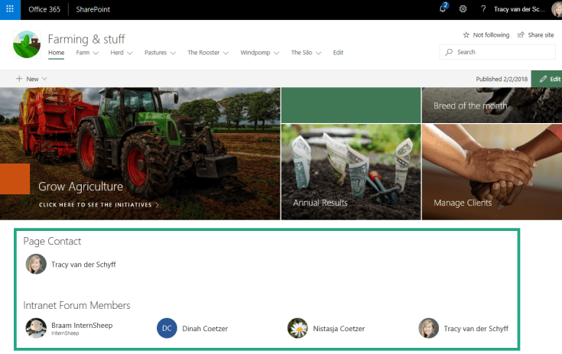Click the Not following star icon
This screenshot has width=562, height=354.
coord(466,34)
